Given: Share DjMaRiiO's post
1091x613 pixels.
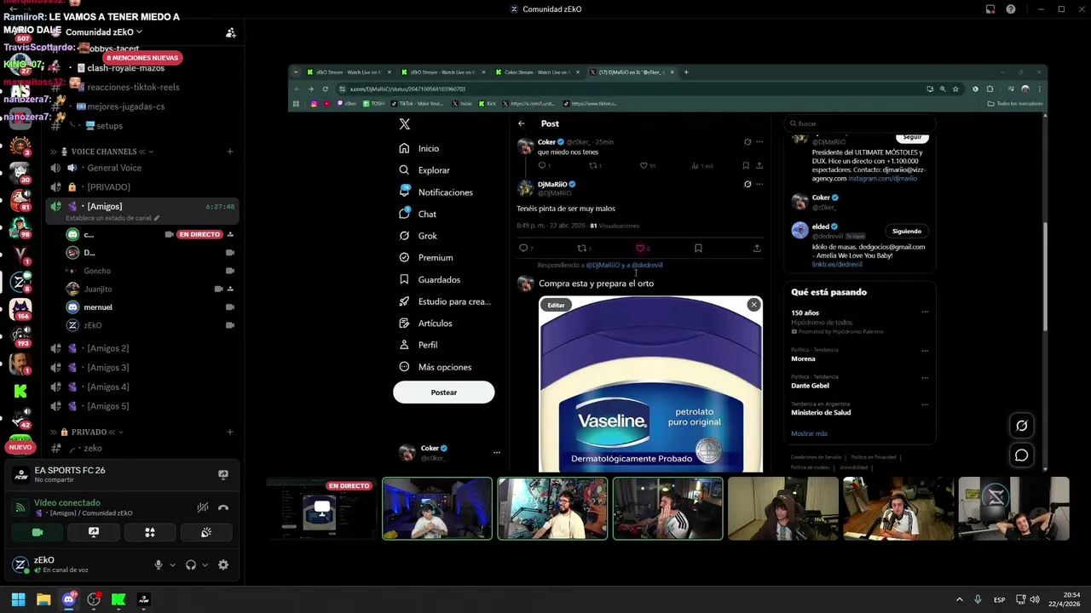Looking at the screenshot, I should click(x=757, y=248).
